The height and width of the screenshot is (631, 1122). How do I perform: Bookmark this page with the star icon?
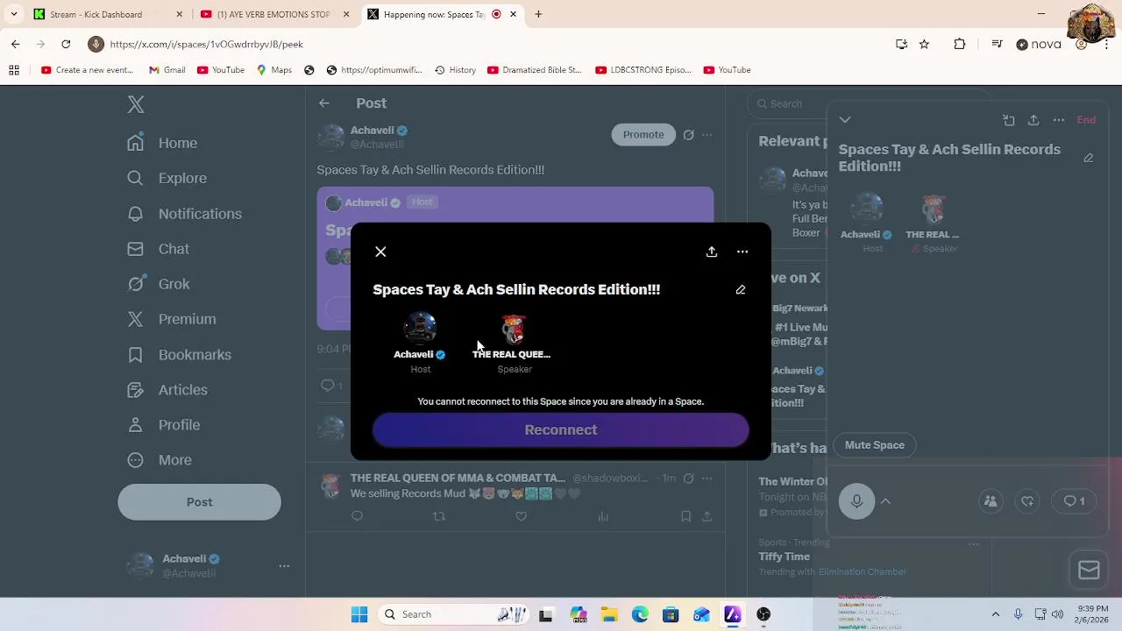pos(924,44)
